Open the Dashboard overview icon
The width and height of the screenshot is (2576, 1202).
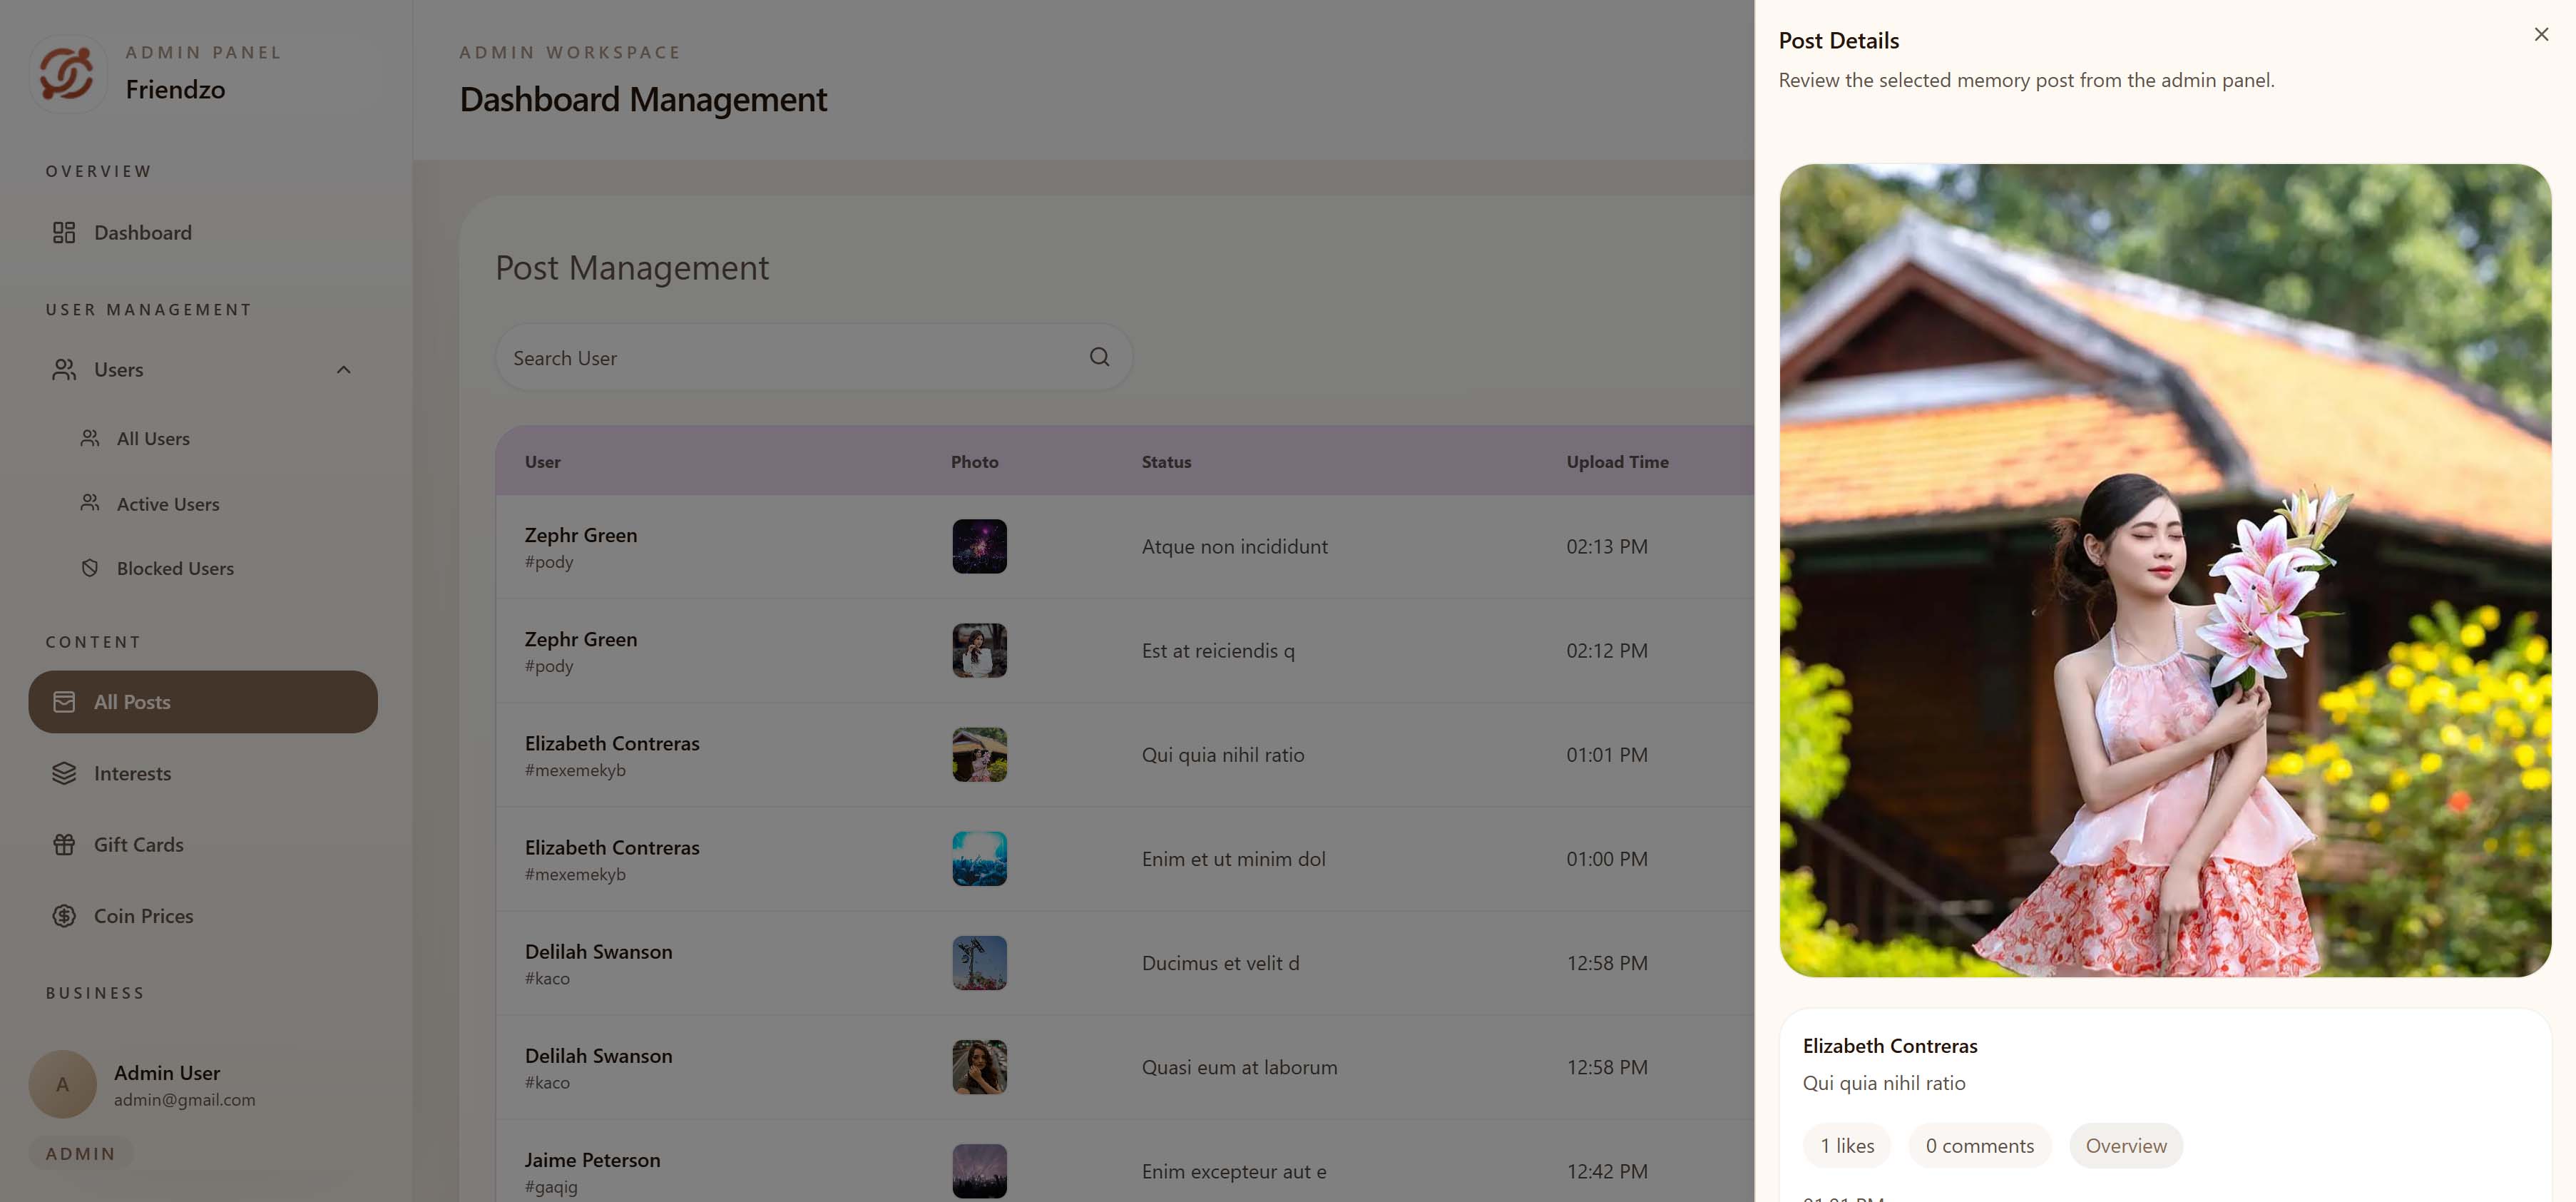64,232
